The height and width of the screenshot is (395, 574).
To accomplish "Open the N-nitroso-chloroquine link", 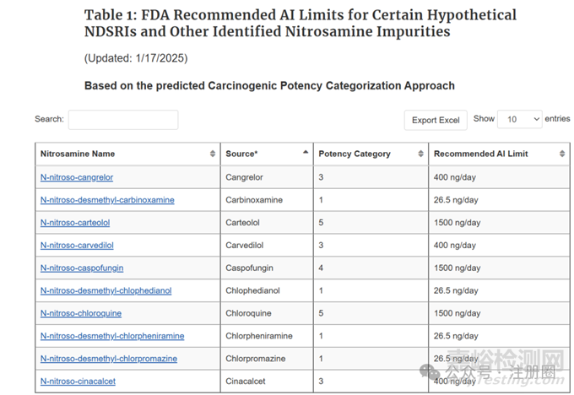I will point(81,313).
